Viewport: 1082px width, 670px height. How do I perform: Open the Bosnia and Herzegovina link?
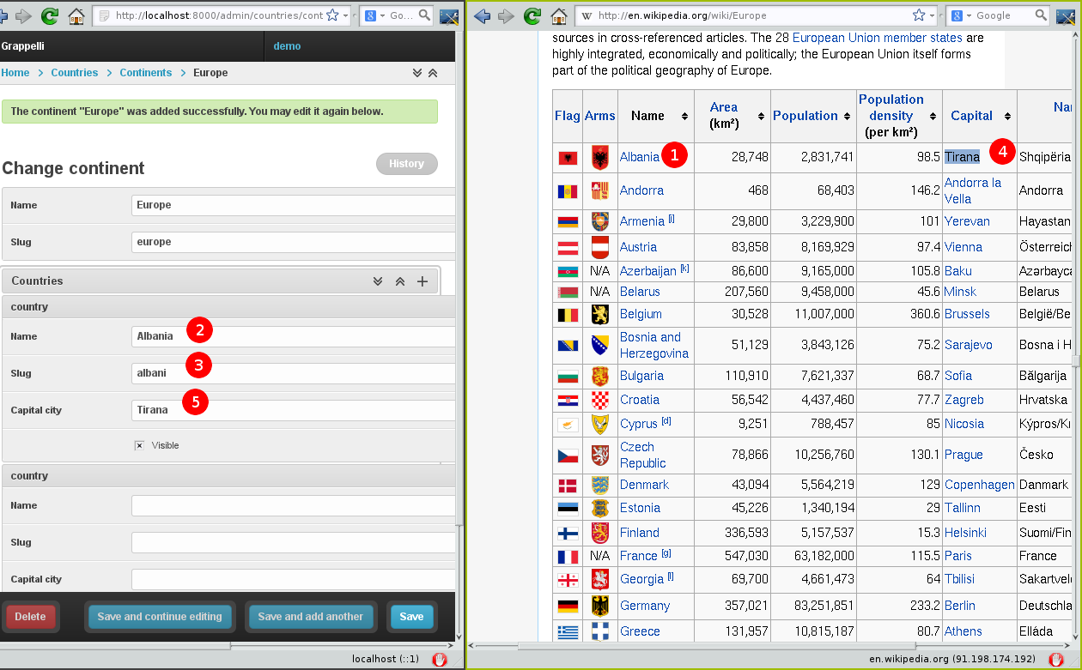click(x=654, y=345)
